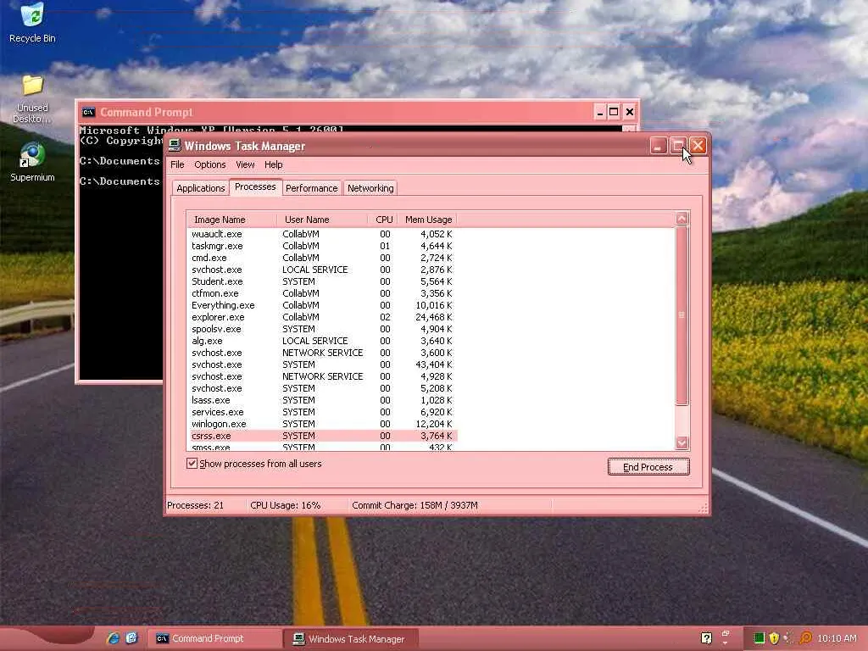Minimize the Command Prompt window

(599, 112)
